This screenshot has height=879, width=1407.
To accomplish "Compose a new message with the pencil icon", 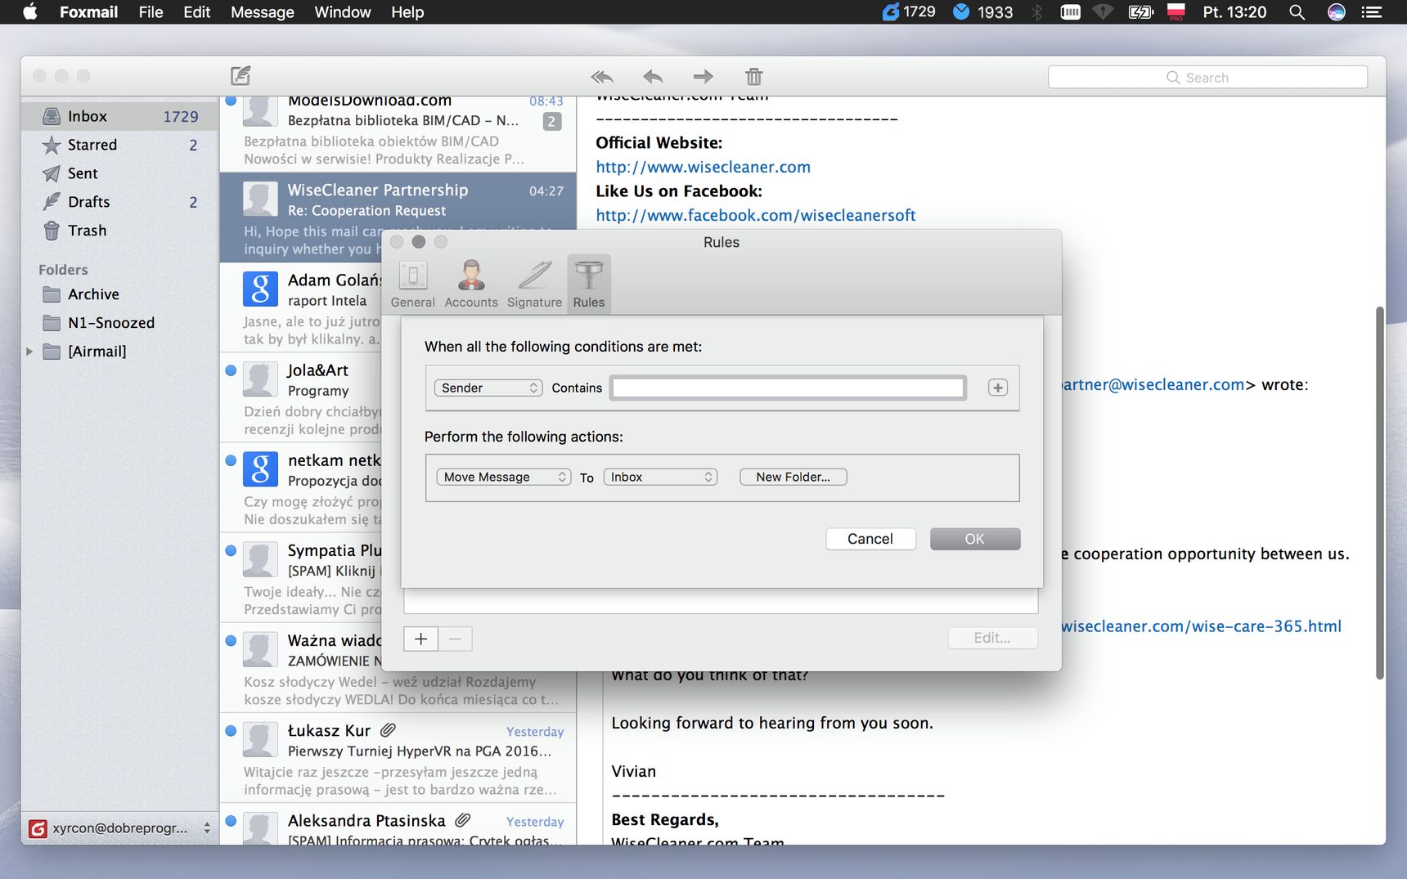I will point(240,76).
